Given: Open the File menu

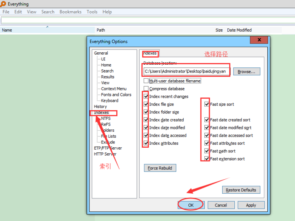Looking at the screenshot, I should 6,12.
